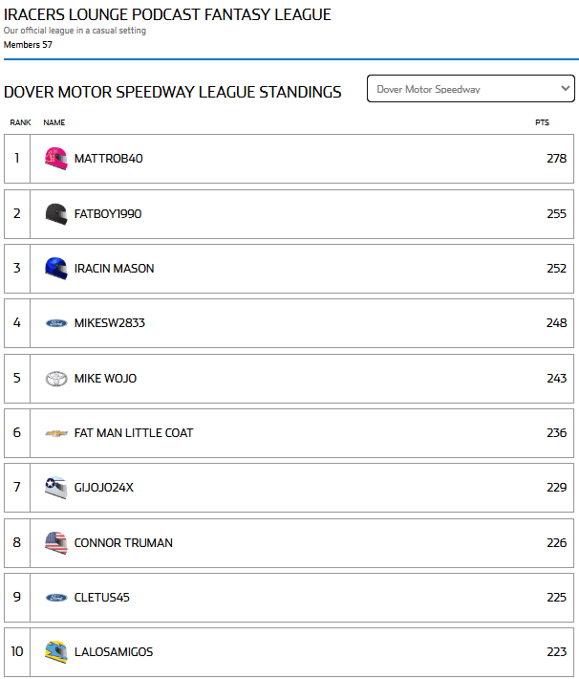Viewport: 579px width, 679px height.
Task: Click FATBOY1990's black helmet icon
Action: click(56, 214)
